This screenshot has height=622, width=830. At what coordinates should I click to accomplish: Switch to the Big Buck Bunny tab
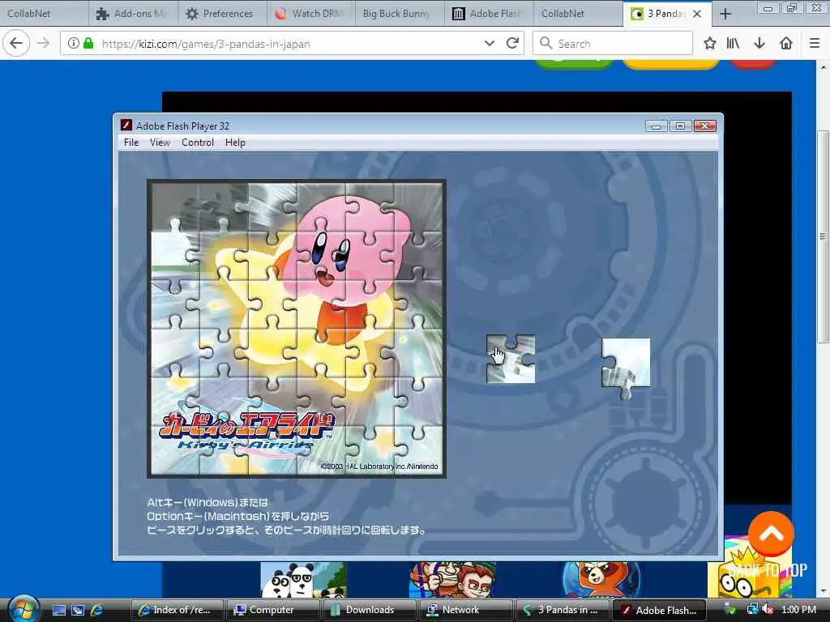tap(399, 14)
